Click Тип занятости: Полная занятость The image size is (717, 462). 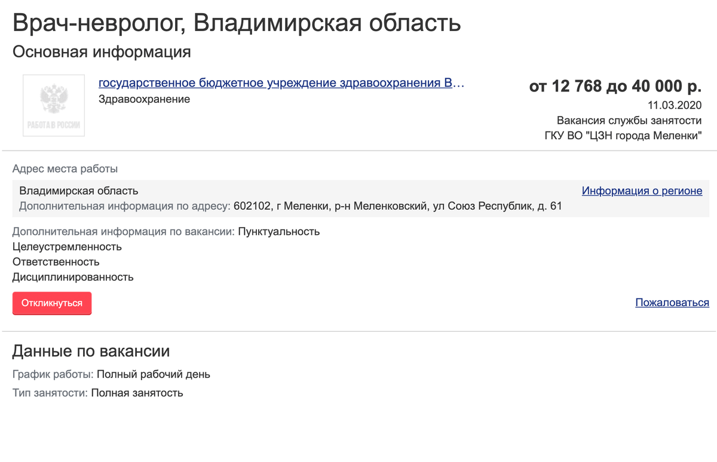tap(97, 393)
